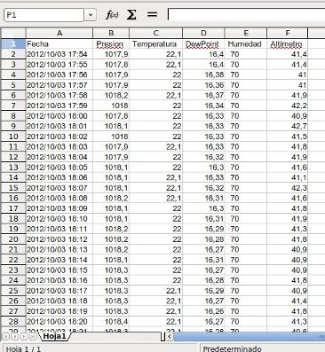This screenshot has height=352, width=325.
Task: Click the Temperatura header cell
Action: [x=155, y=44]
